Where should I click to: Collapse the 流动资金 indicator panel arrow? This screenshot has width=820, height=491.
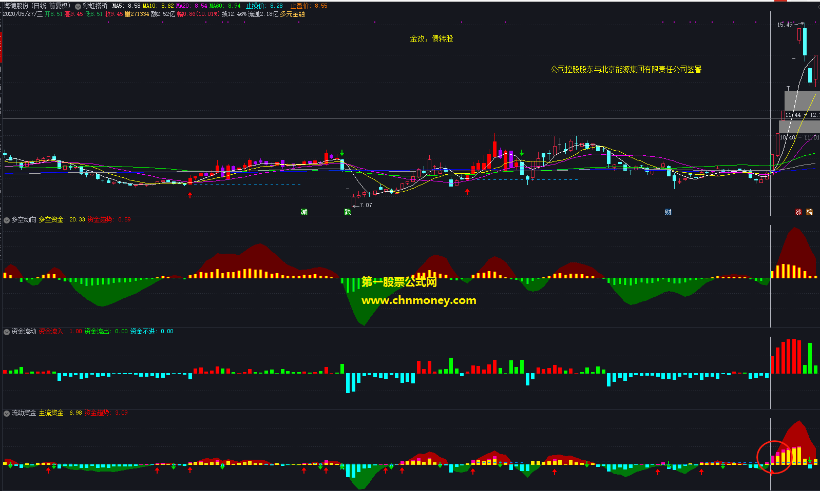pyautogui.click(x=7, y=413)
